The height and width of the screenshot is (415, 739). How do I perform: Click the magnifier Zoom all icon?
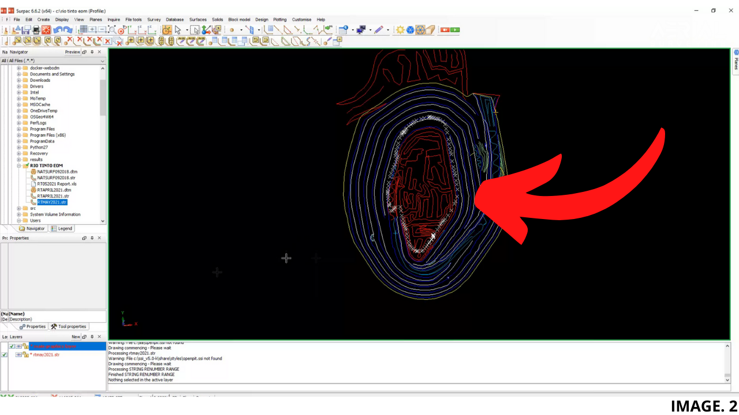tap(112, 30)
